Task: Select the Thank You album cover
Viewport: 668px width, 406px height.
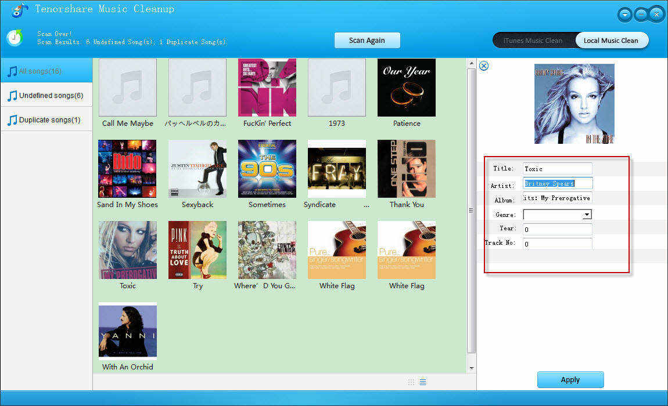Action: pos(407,169)
